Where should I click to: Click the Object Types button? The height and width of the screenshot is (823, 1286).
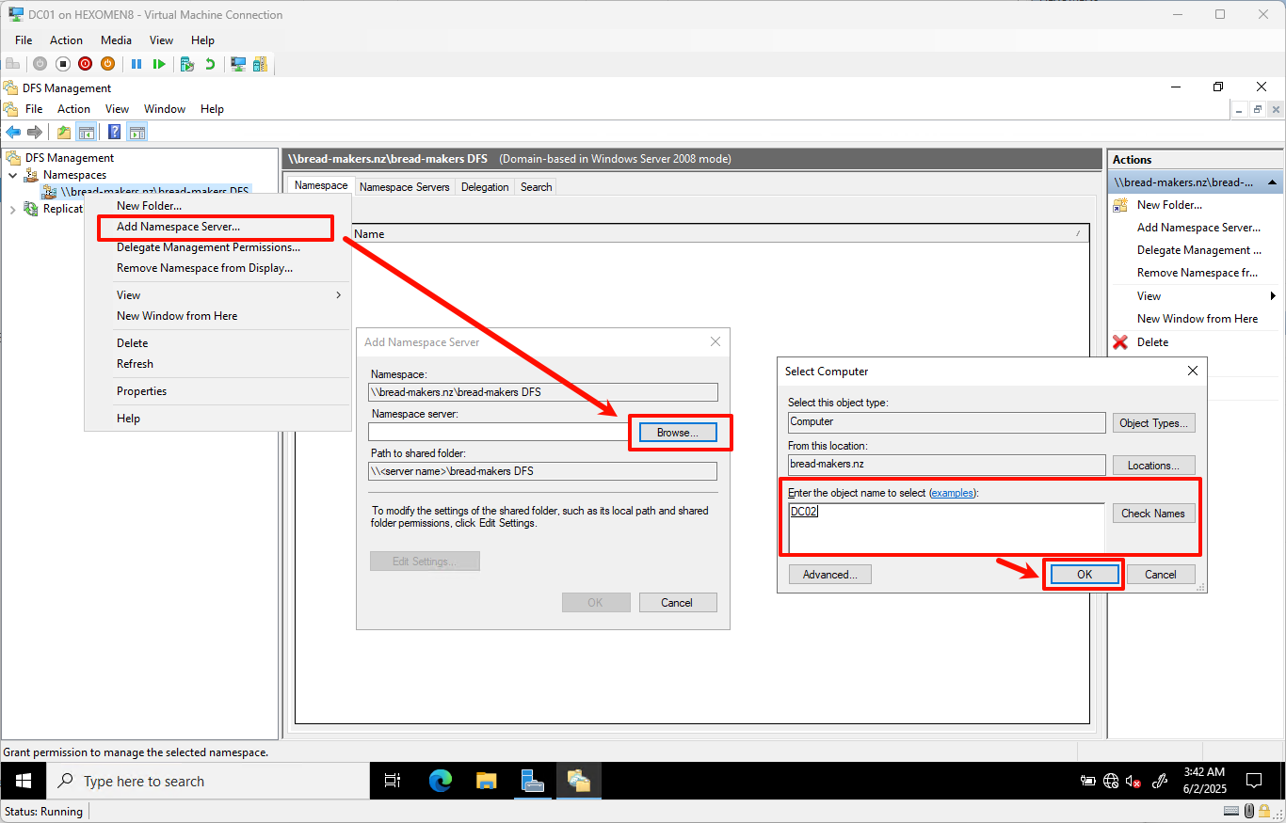point(1153,422)
